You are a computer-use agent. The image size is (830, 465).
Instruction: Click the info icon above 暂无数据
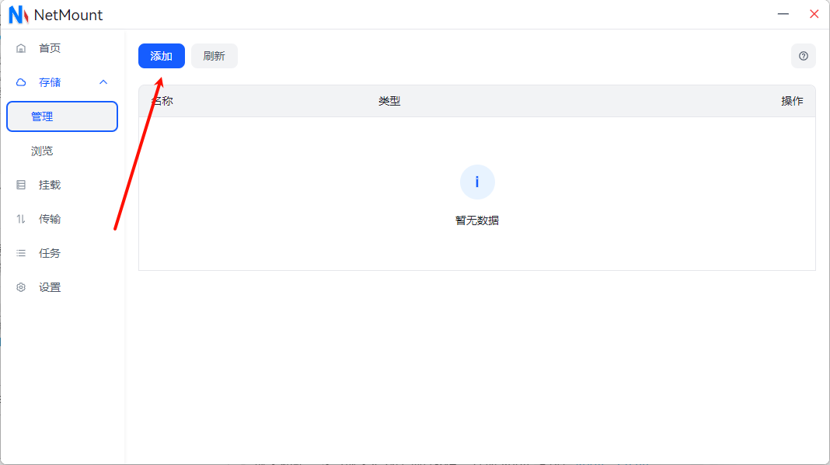pos(477,182)
